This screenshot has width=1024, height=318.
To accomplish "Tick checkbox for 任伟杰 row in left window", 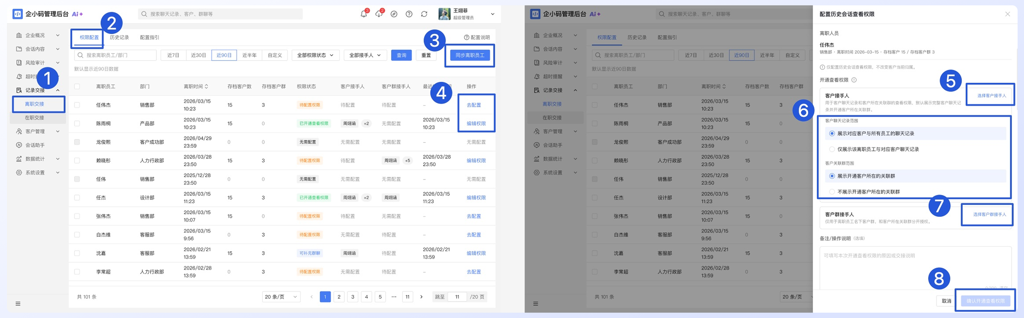I will (77, 105).
